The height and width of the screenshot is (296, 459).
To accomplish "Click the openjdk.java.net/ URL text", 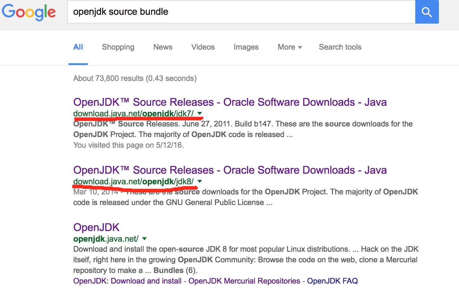I will tap(106, 239).
